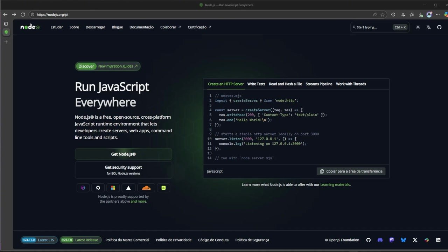Switch to the Write Tests tab
Image resolution: width=448 pixels, height=252 pixels.
coord(256,84)
